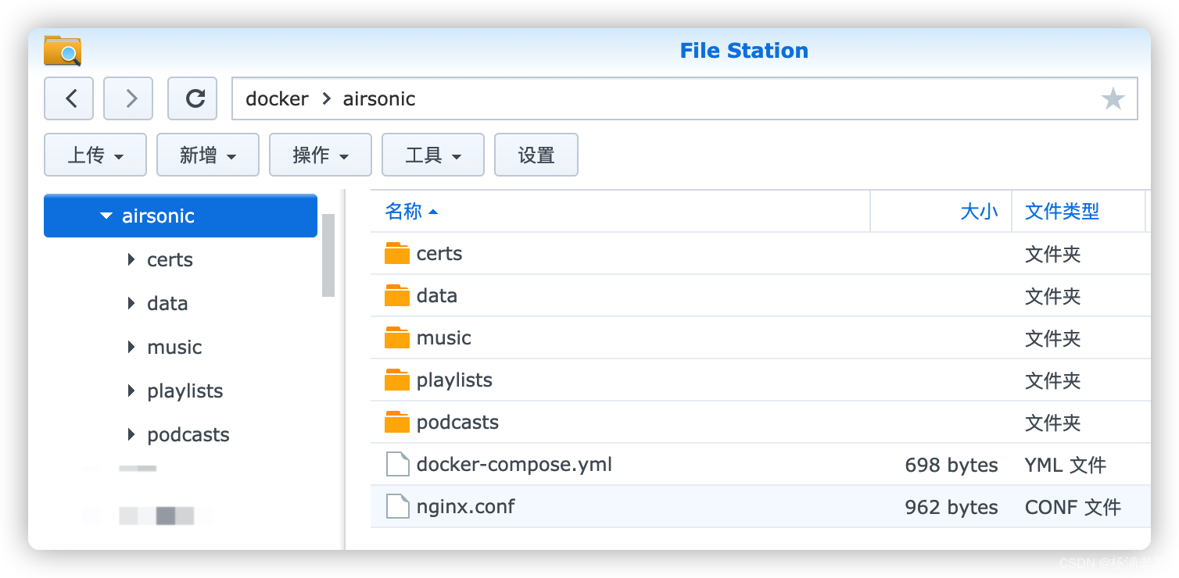Viewport: 1179px width, 578px height.
Task: Select the certs folder name in list
Action: coord(439,253)
